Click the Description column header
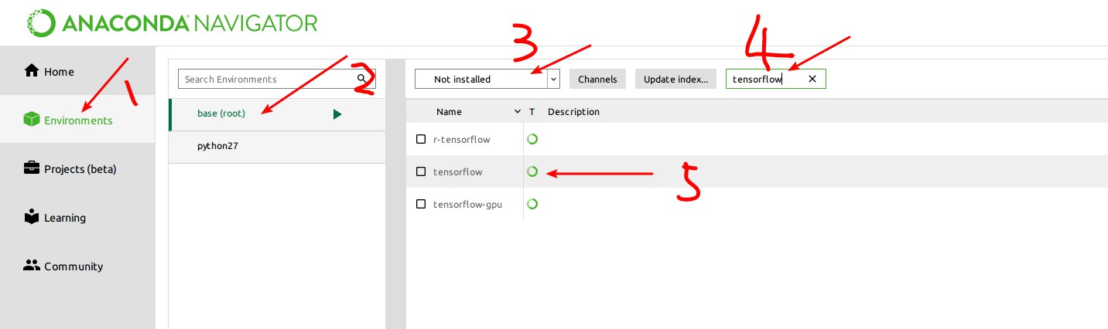The height and width of the screenshot is (329, 1108). click(573, 111)
